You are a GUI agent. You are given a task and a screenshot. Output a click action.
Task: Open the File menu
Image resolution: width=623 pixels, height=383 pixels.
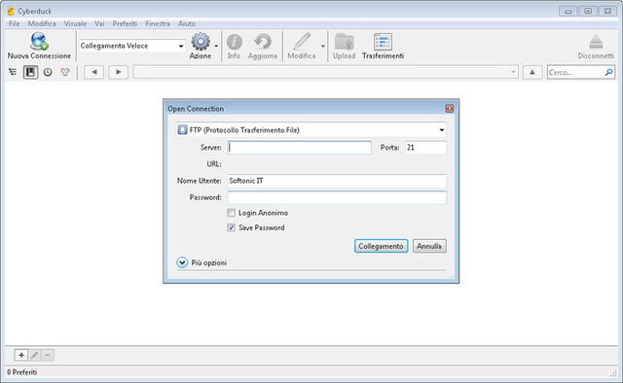pyautogui.click(x=14, y=23)
